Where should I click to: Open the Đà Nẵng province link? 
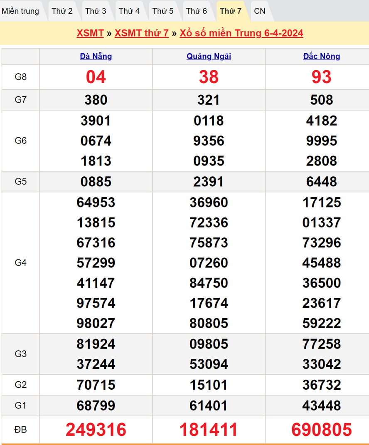[x=96, y=57]
